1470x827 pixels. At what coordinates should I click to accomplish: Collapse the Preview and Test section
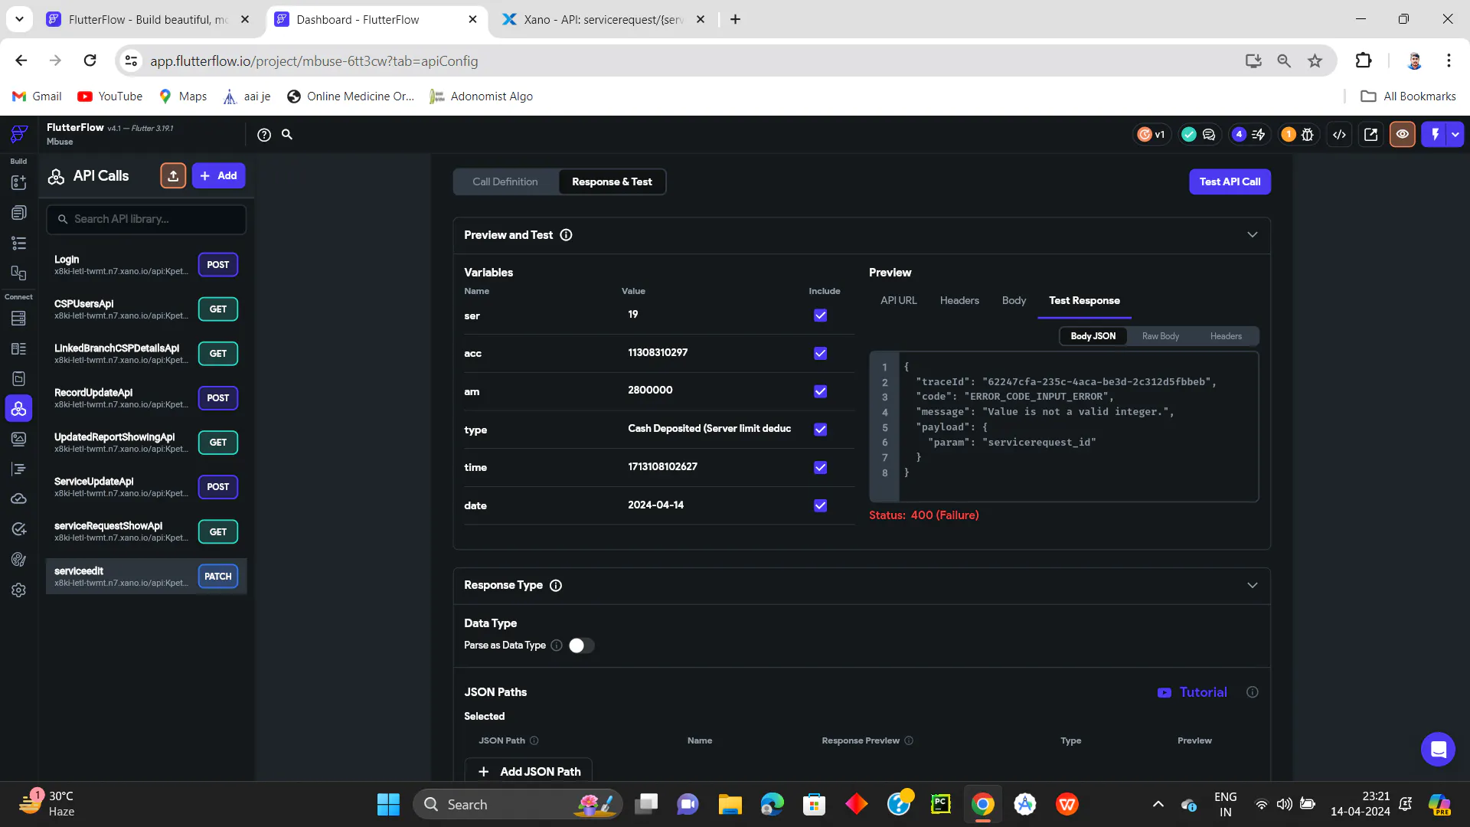[1252, 235]
